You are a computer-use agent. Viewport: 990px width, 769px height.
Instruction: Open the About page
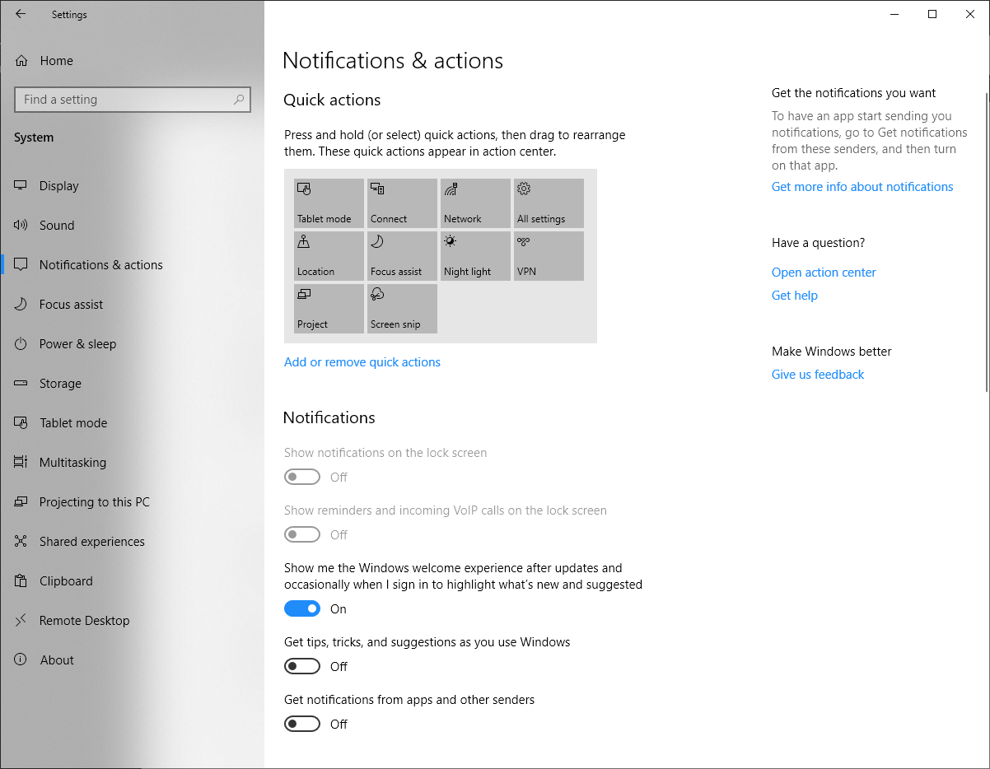pyautogui.click(x=132, y=659)
